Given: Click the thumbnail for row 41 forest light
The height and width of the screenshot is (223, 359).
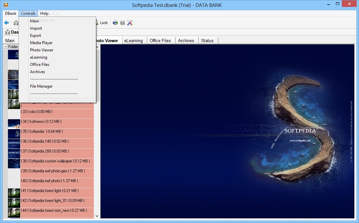Looking at the screenshot, I should click(x=14, y=193).
